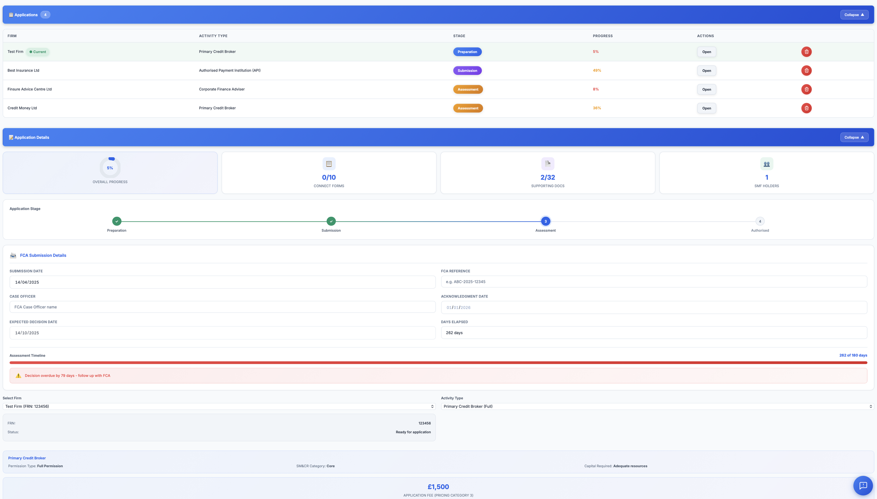877x499 pixels.
Task: Remove Credit Money Ltd via trash icon
Action: click(806, 108)
